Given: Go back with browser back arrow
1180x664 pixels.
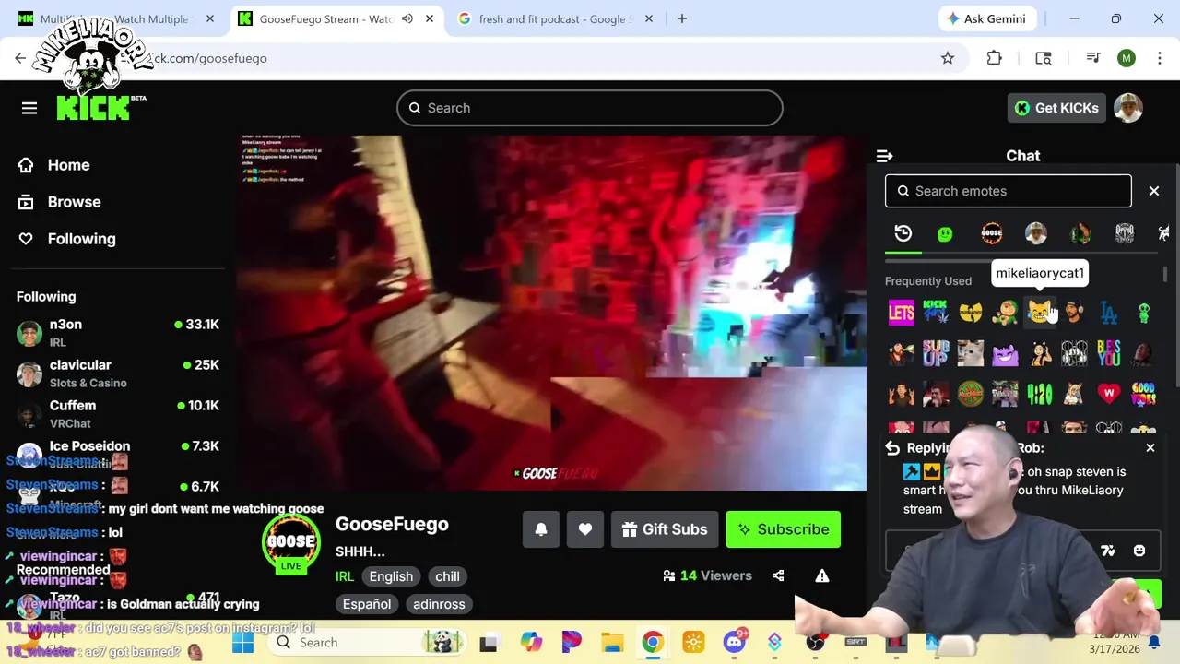Looking at the screenshot, I should [x=20, y=58].
